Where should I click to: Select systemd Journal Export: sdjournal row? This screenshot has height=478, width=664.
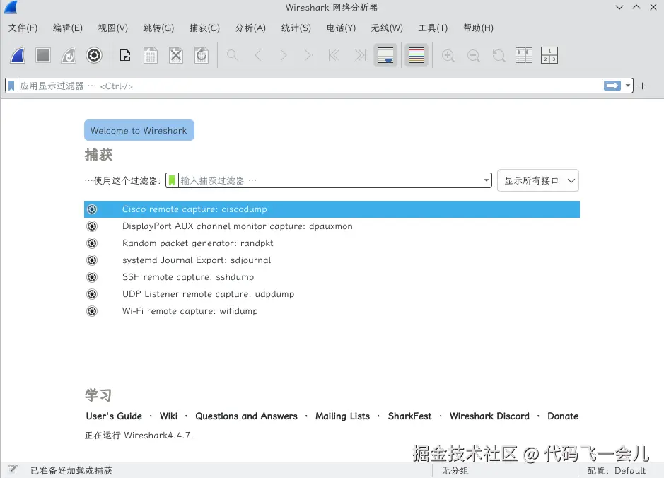(x=332, y=260)
